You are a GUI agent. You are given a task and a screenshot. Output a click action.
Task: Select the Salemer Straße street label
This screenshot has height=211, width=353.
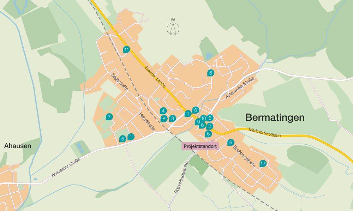click(155, 77)
